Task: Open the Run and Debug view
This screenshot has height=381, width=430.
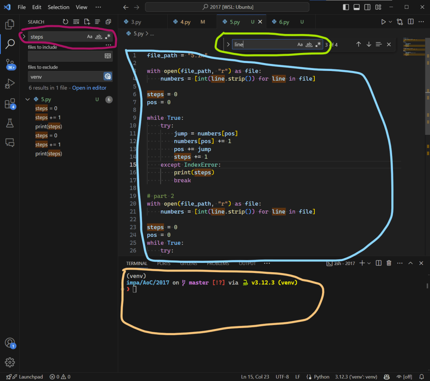Action: (9, 84)
